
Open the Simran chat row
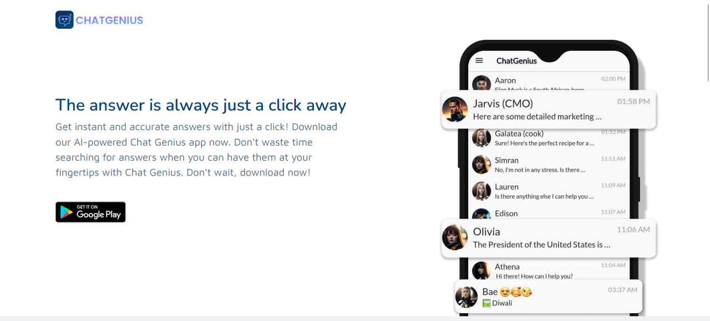pos(549,164)
